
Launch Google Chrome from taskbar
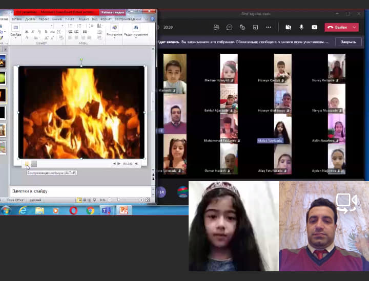tap(90, 210)
